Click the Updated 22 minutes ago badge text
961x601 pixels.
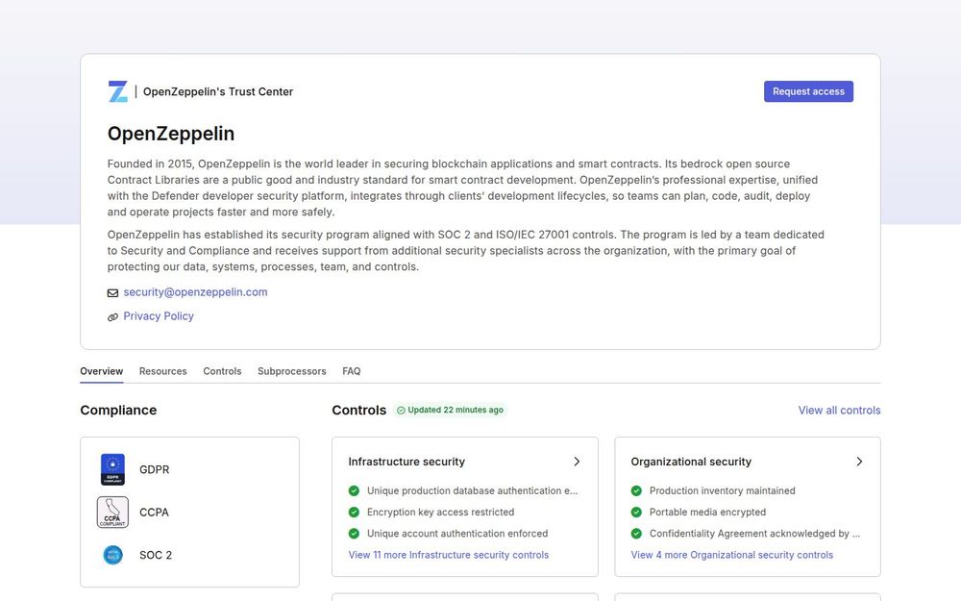(456, 411)
